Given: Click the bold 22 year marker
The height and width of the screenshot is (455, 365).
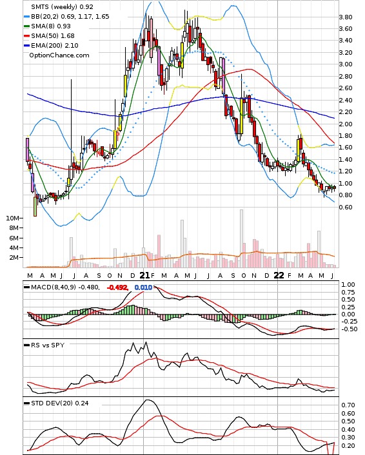Looking at the screenshot, I should point(279,275).
